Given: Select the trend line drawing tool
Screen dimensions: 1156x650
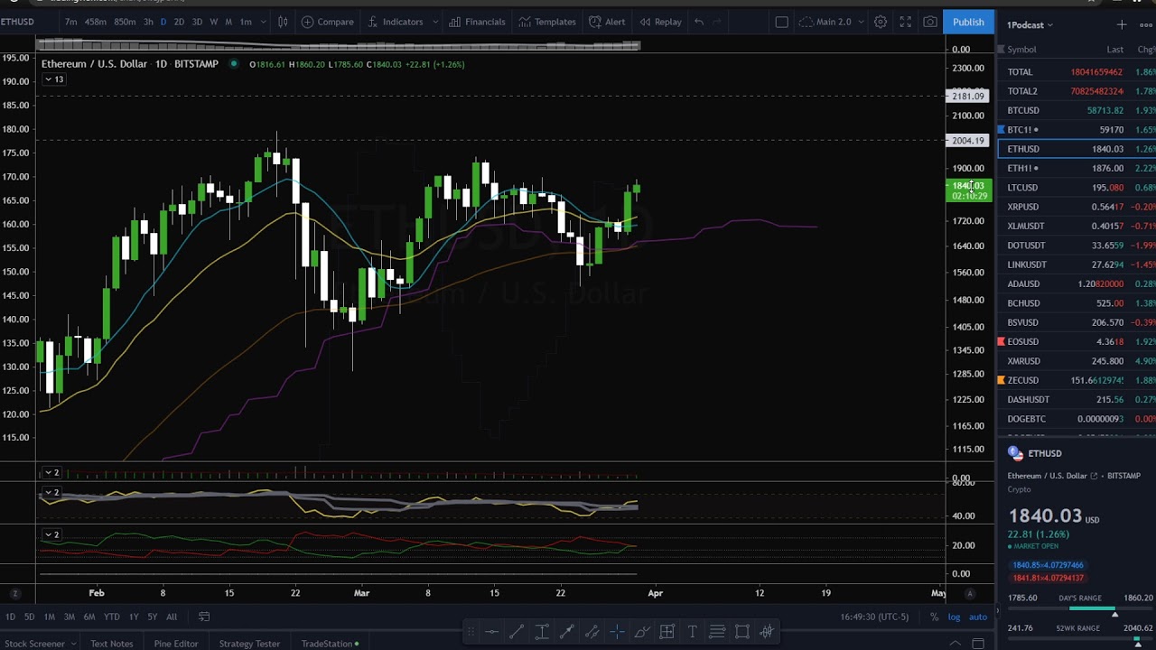Looking at the screenshot, I should pos(517,632).
